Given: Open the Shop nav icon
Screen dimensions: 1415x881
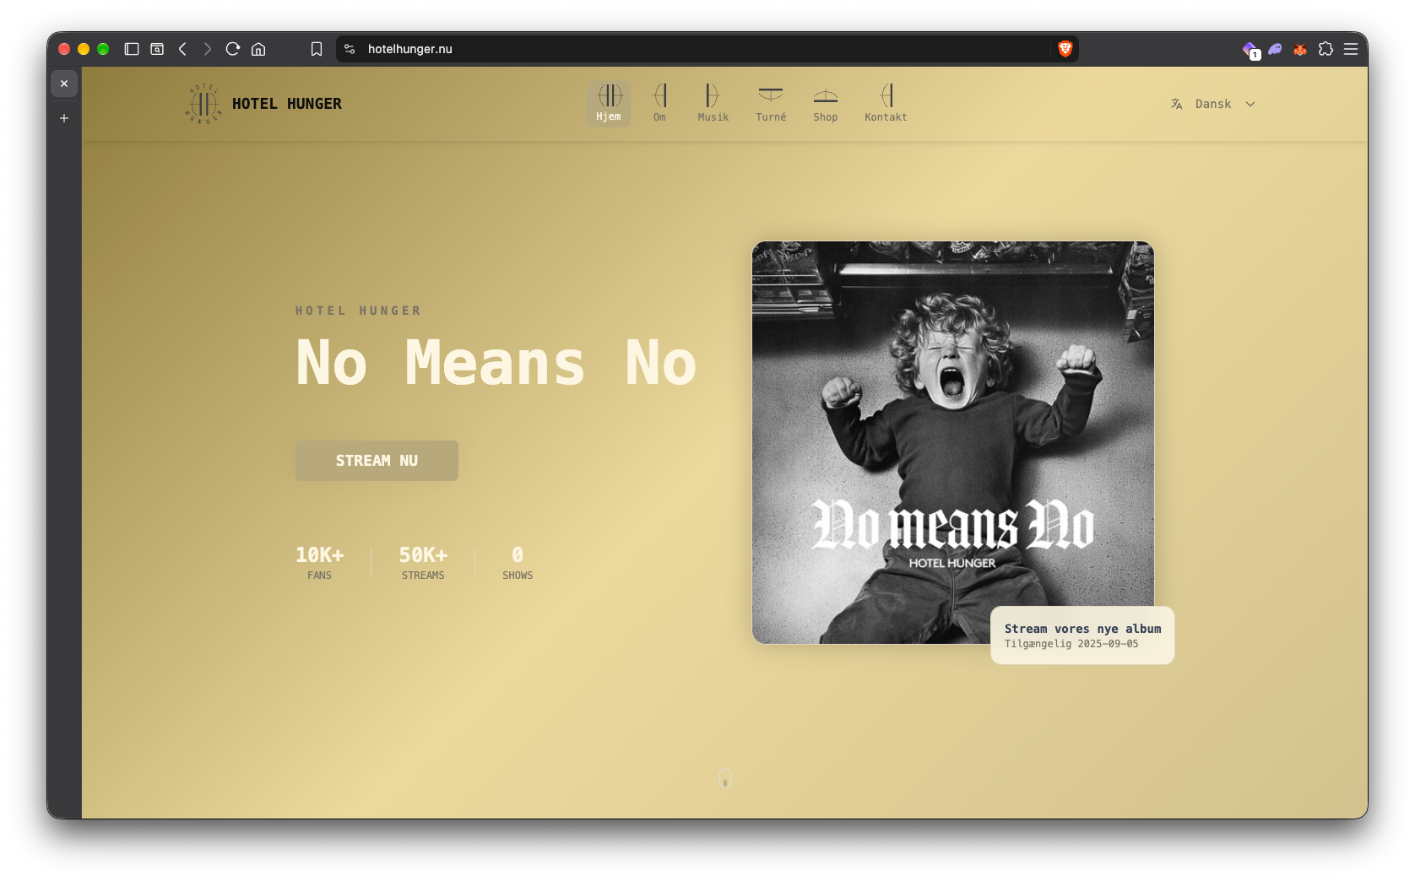Looking at the screenshot, I should click(x=826, y=95).
